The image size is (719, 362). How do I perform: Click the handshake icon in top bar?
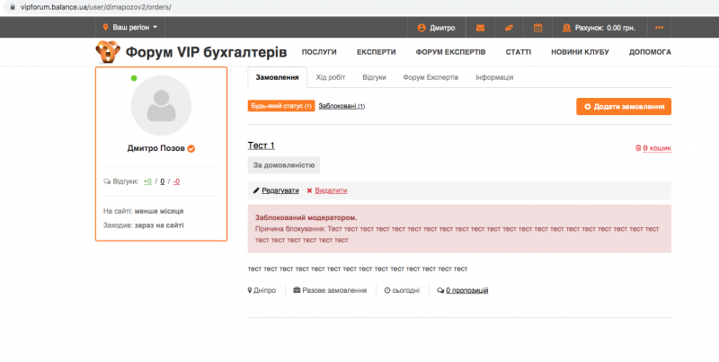508,28
